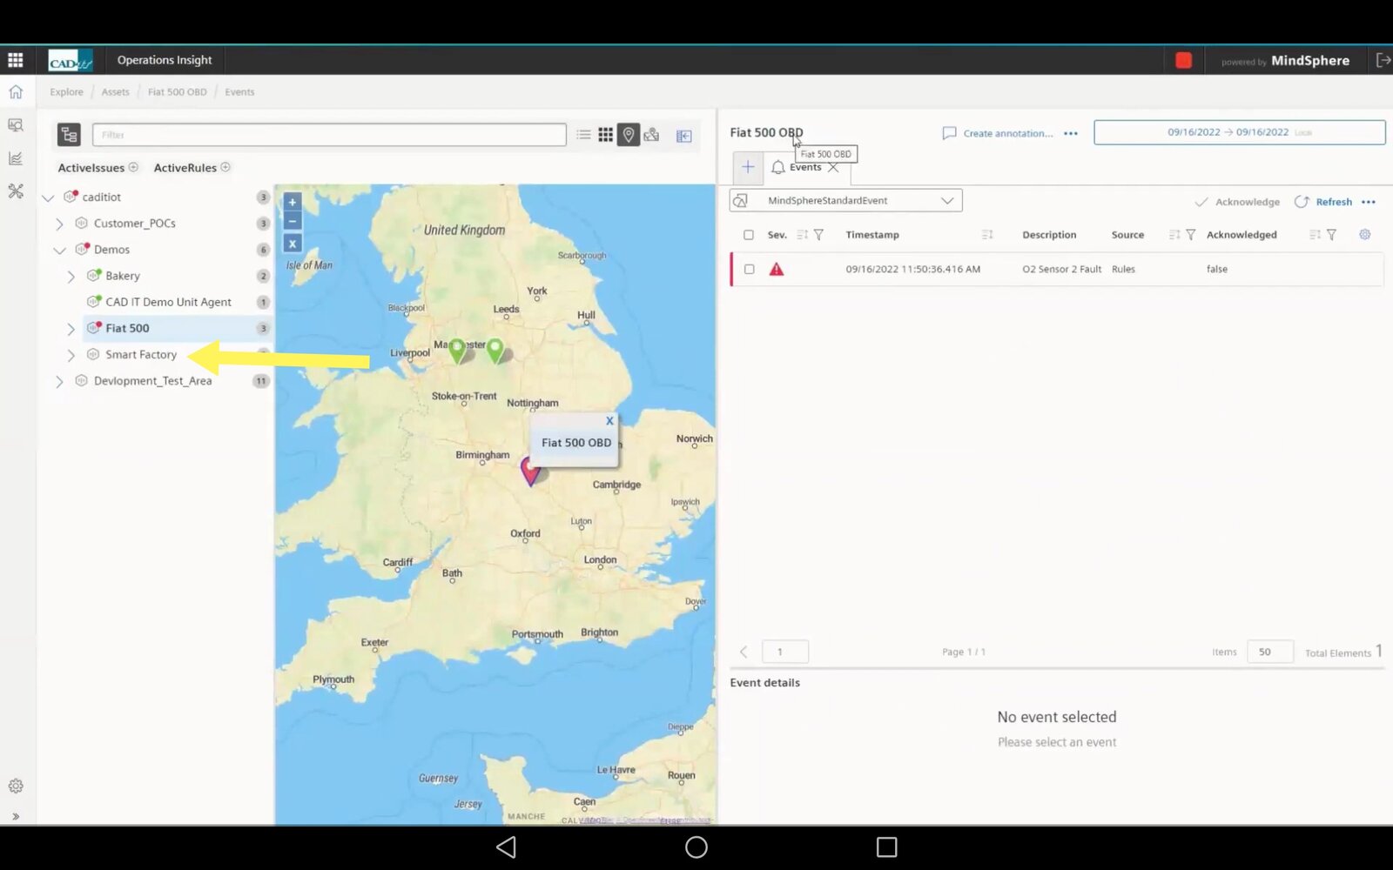
Task: Click the map X reset button
Action: pos(293,244)
